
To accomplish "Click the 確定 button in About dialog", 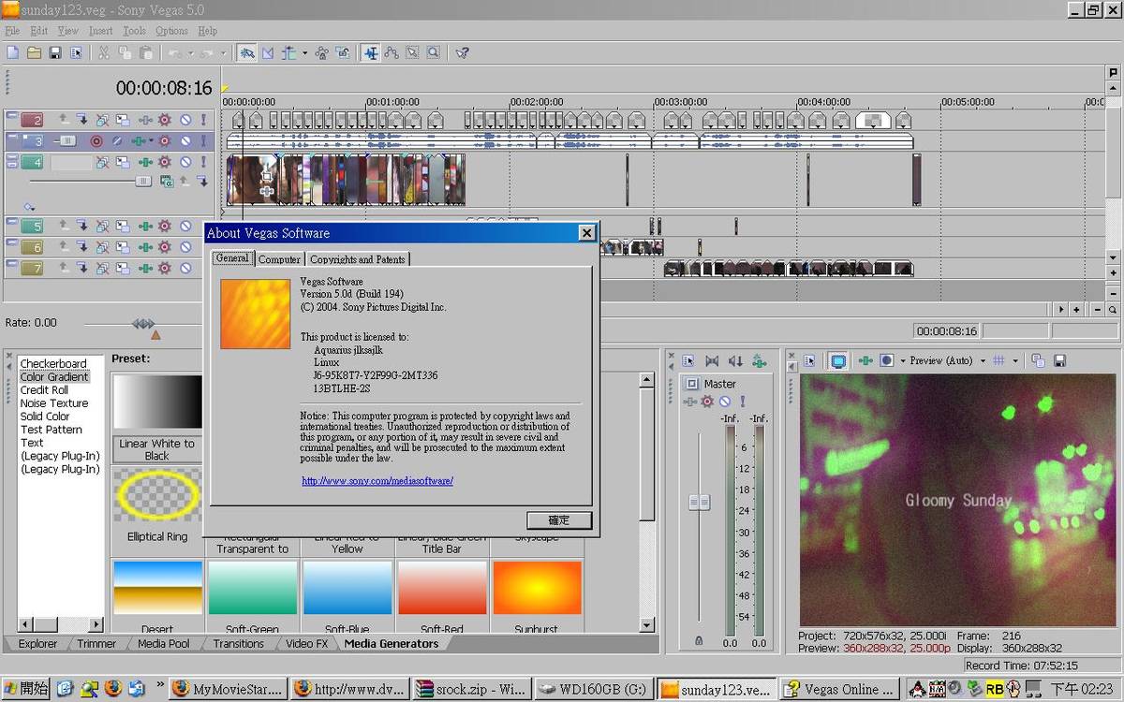I will pyautogui.click(x=558, y=520).
